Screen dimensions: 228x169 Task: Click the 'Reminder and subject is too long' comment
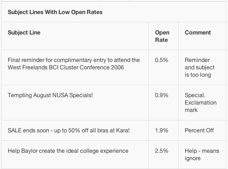click(x=200, y=68)
